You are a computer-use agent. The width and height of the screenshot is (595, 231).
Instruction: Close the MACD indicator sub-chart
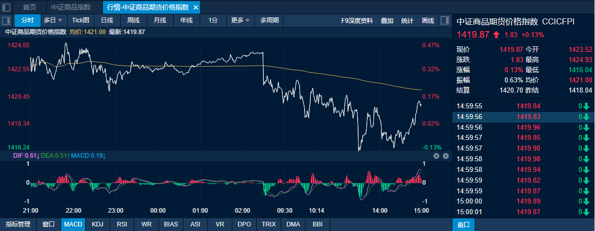point(436,156)
